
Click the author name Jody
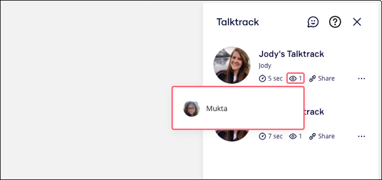[265, 65]
